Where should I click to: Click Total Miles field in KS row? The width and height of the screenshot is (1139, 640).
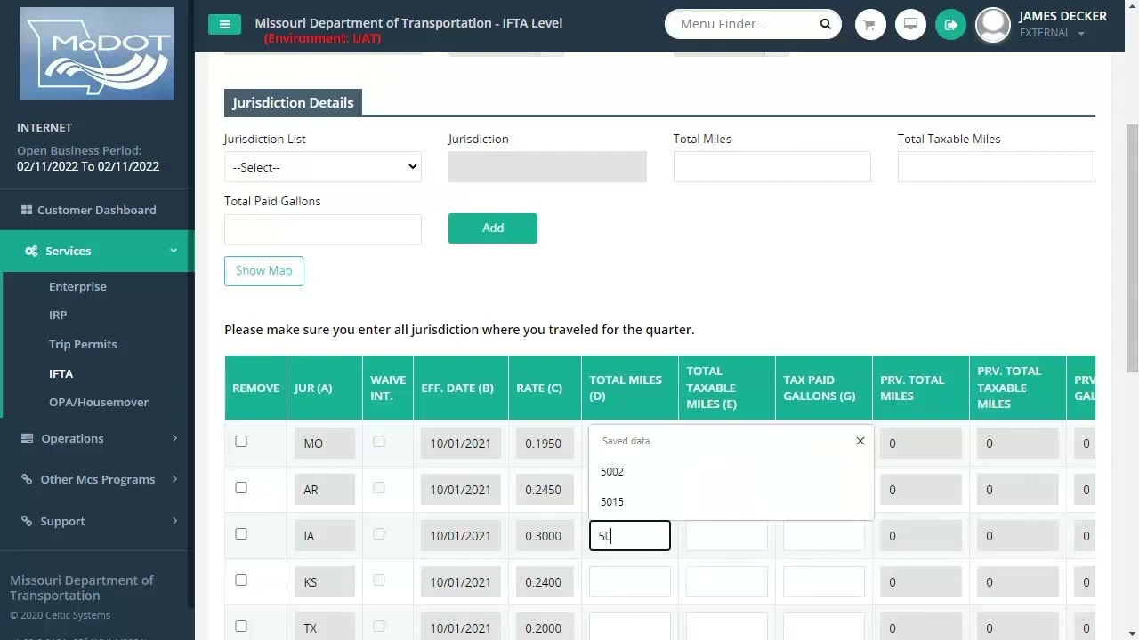(x=630, y=582)
